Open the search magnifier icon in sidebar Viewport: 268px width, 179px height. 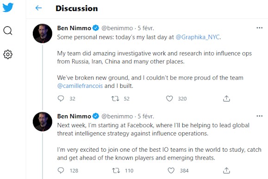[8, 31]
